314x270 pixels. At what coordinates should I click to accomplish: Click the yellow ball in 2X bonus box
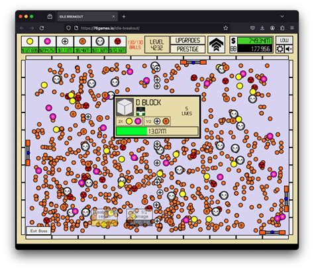(129, 121)
